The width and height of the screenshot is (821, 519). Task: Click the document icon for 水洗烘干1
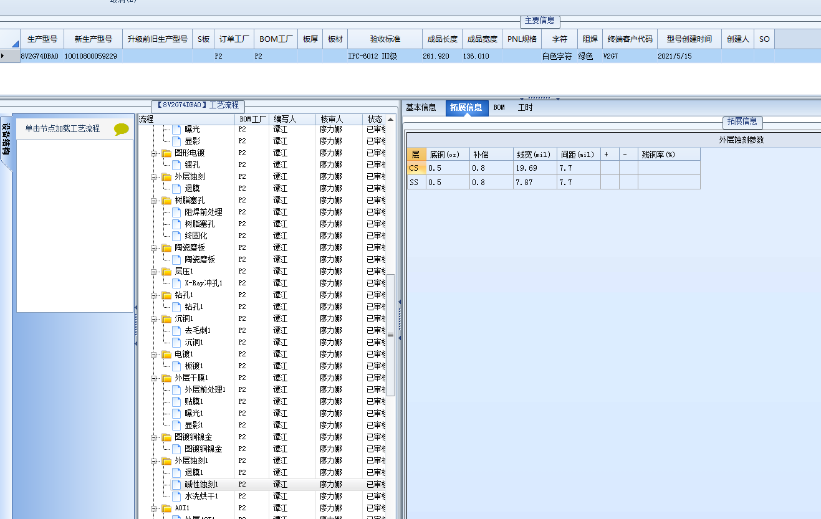[x=176, y=496]
